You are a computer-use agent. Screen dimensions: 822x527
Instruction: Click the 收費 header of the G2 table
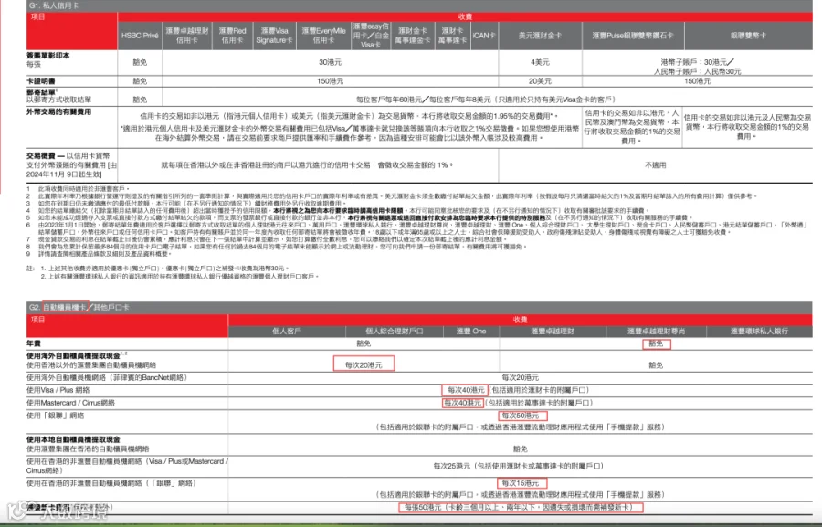click(x=520, y=320)
